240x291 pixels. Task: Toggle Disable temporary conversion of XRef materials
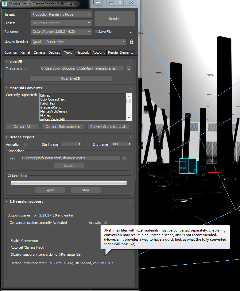[x=106, y=255]
